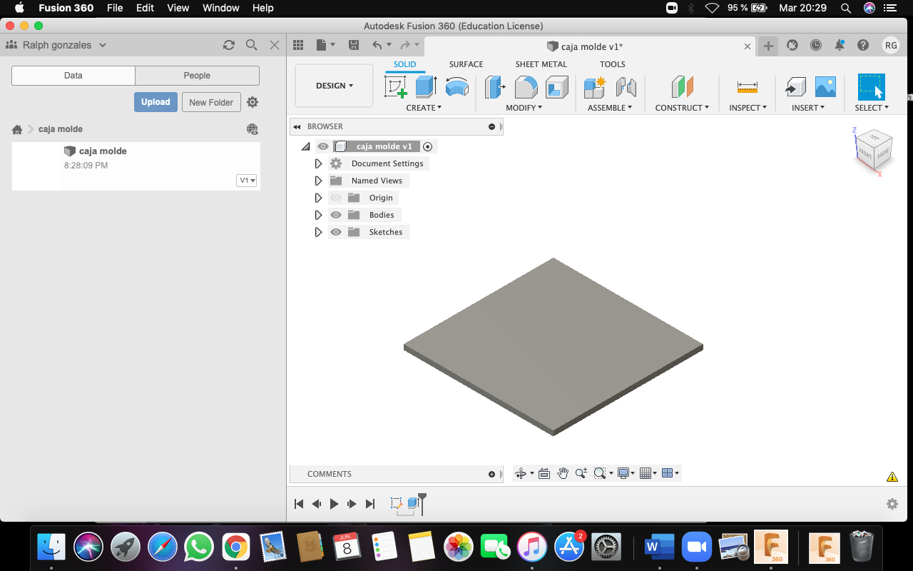Open the DESIGN workspace dropdown

tap(334, 86)
